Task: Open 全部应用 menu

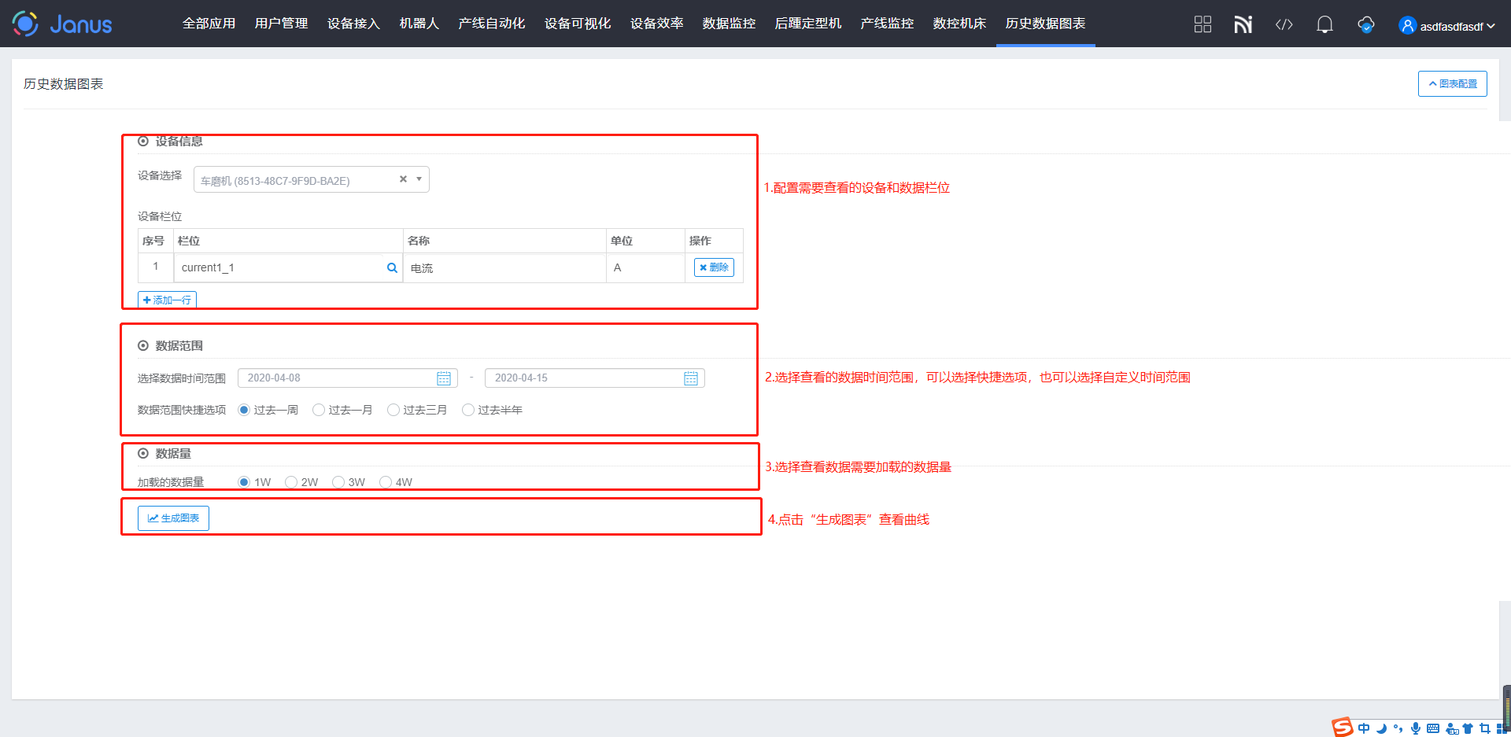Action: (x=209, y=24)
